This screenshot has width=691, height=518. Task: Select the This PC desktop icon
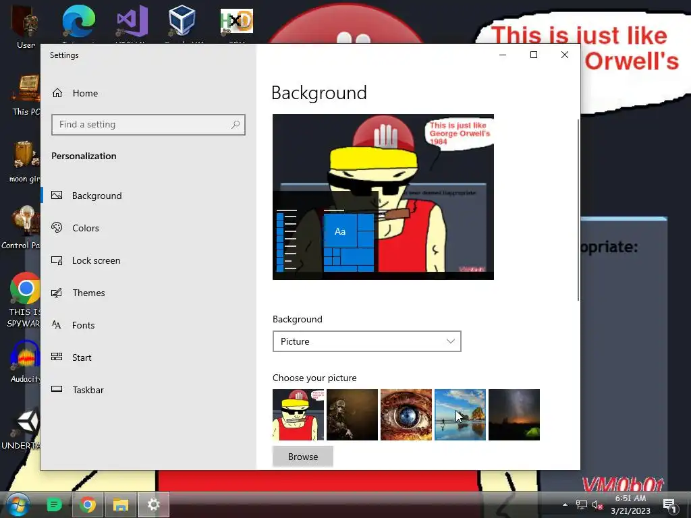click(26, 94)
